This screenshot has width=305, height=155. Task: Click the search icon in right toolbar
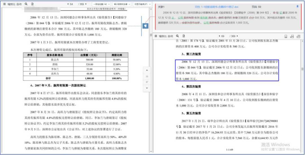pos(177,36)
